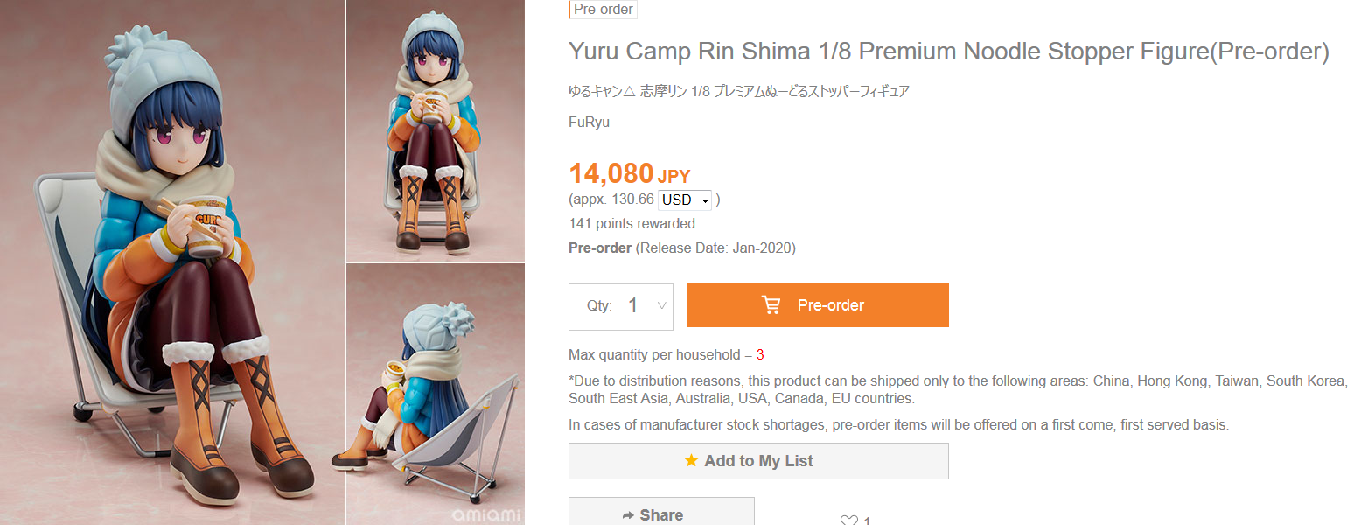The image size is (1354, 525).
Task: Click the shopping cart icon on Pre-order
Action: coord(771,305)
